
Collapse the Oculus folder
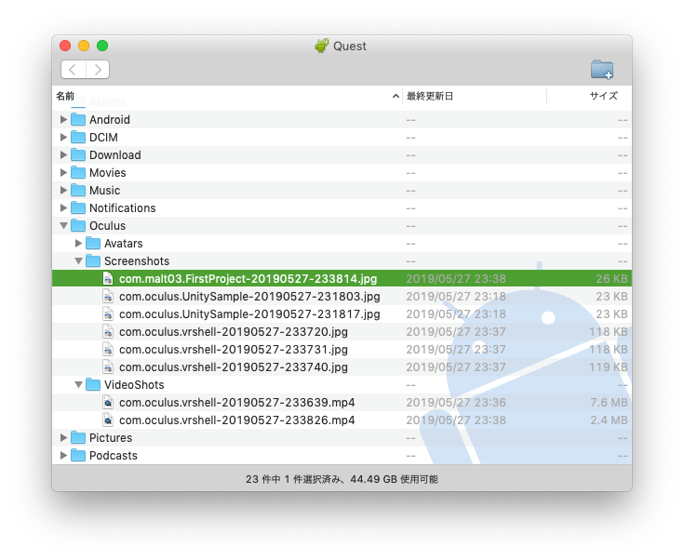(63, 225)
